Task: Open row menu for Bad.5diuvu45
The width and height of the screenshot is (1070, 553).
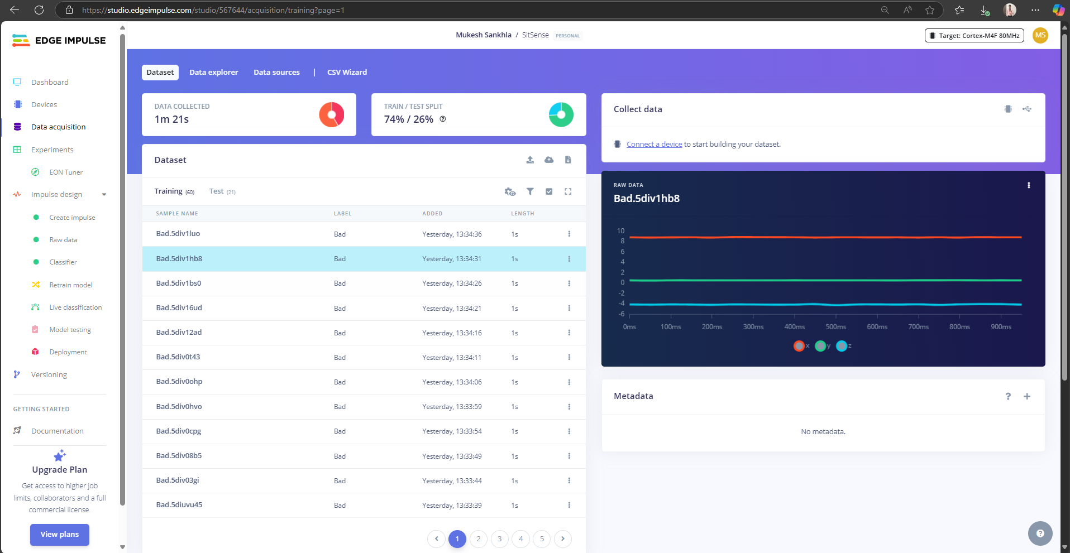Action: click(x=569, y=505)
